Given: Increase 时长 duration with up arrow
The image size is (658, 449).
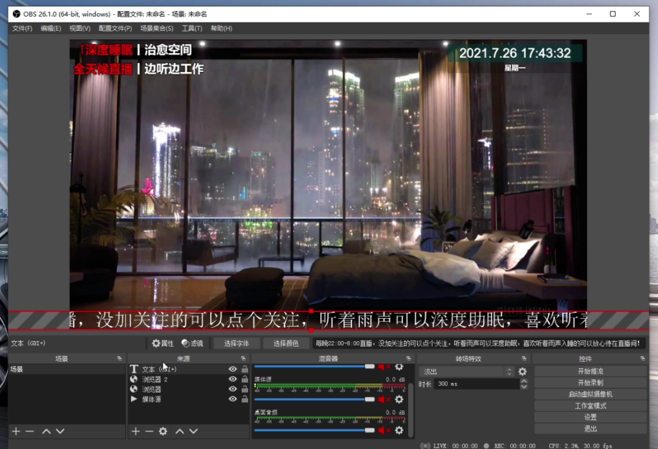Looking at the screenshot, I should [x=524, y=381].
